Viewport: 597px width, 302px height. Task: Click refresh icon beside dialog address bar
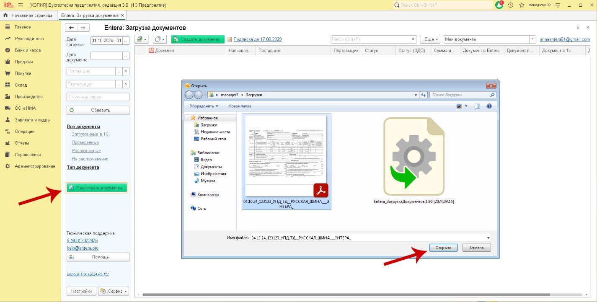tap(424, 95)
